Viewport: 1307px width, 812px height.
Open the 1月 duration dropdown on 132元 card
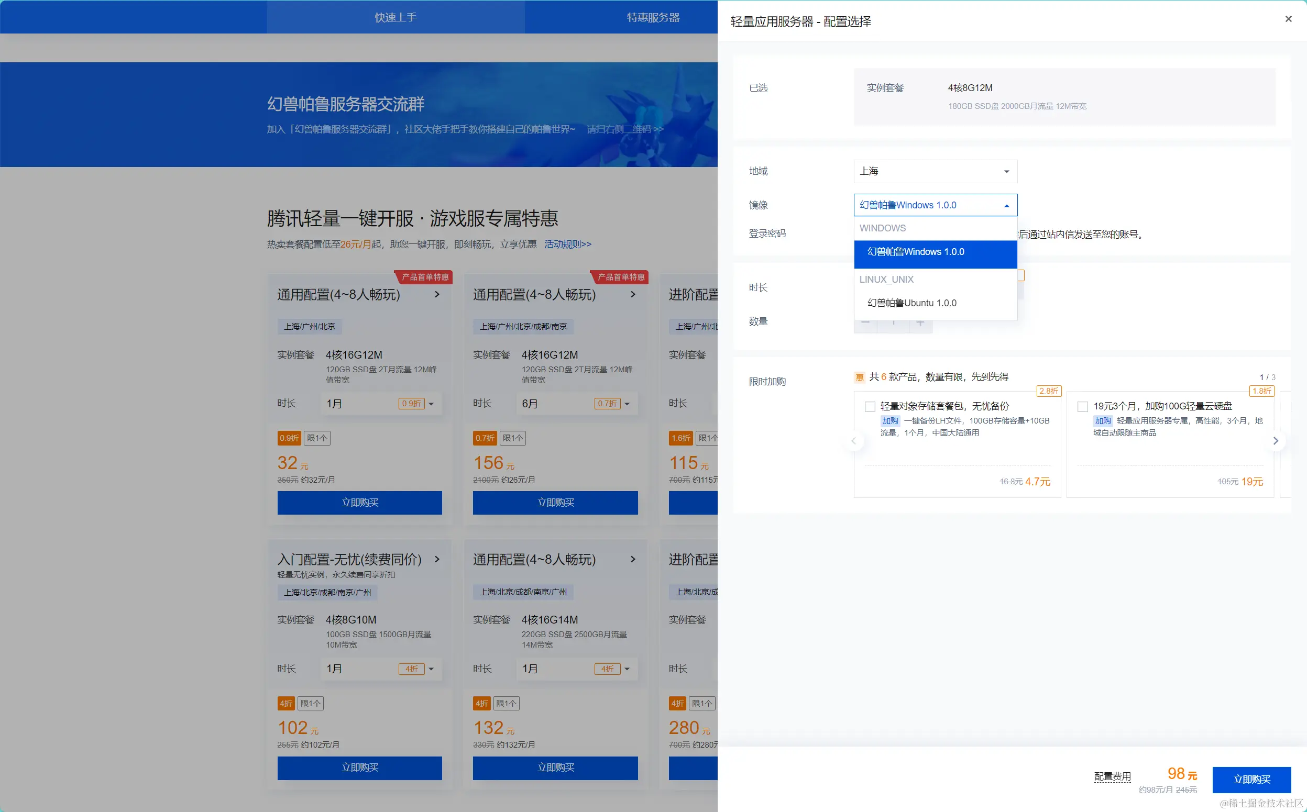[576, 669]
